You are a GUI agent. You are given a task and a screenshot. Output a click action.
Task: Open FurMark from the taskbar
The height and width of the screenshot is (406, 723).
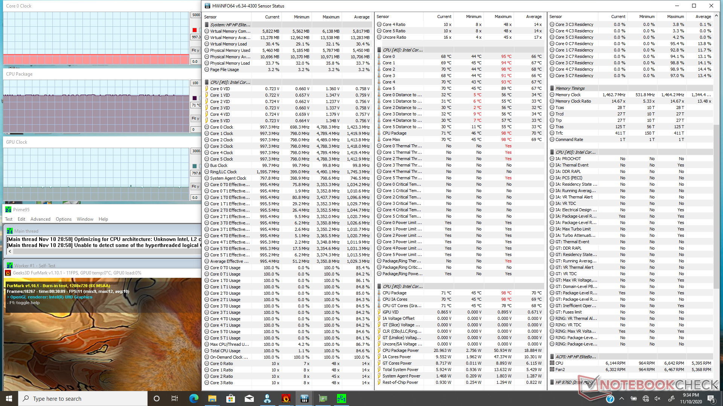click(286, 398)
